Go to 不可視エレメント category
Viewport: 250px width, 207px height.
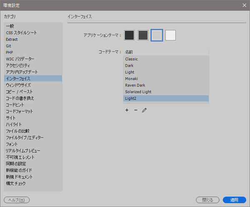click(x=33, y=157)
